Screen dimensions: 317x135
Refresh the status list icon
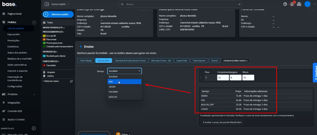71,81
